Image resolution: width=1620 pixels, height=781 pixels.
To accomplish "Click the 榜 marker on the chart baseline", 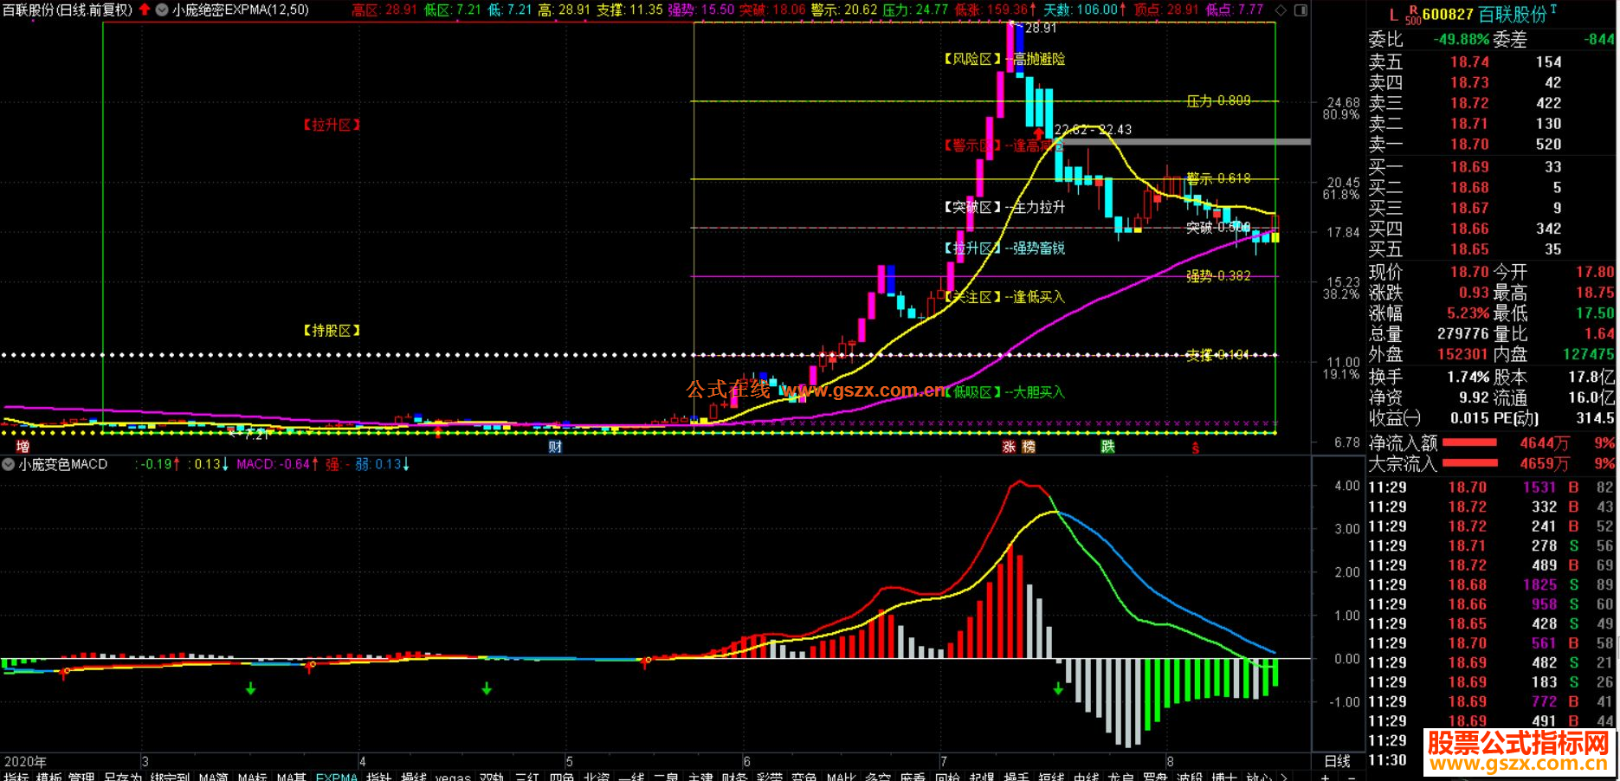I will click(x=1028, y=447).
